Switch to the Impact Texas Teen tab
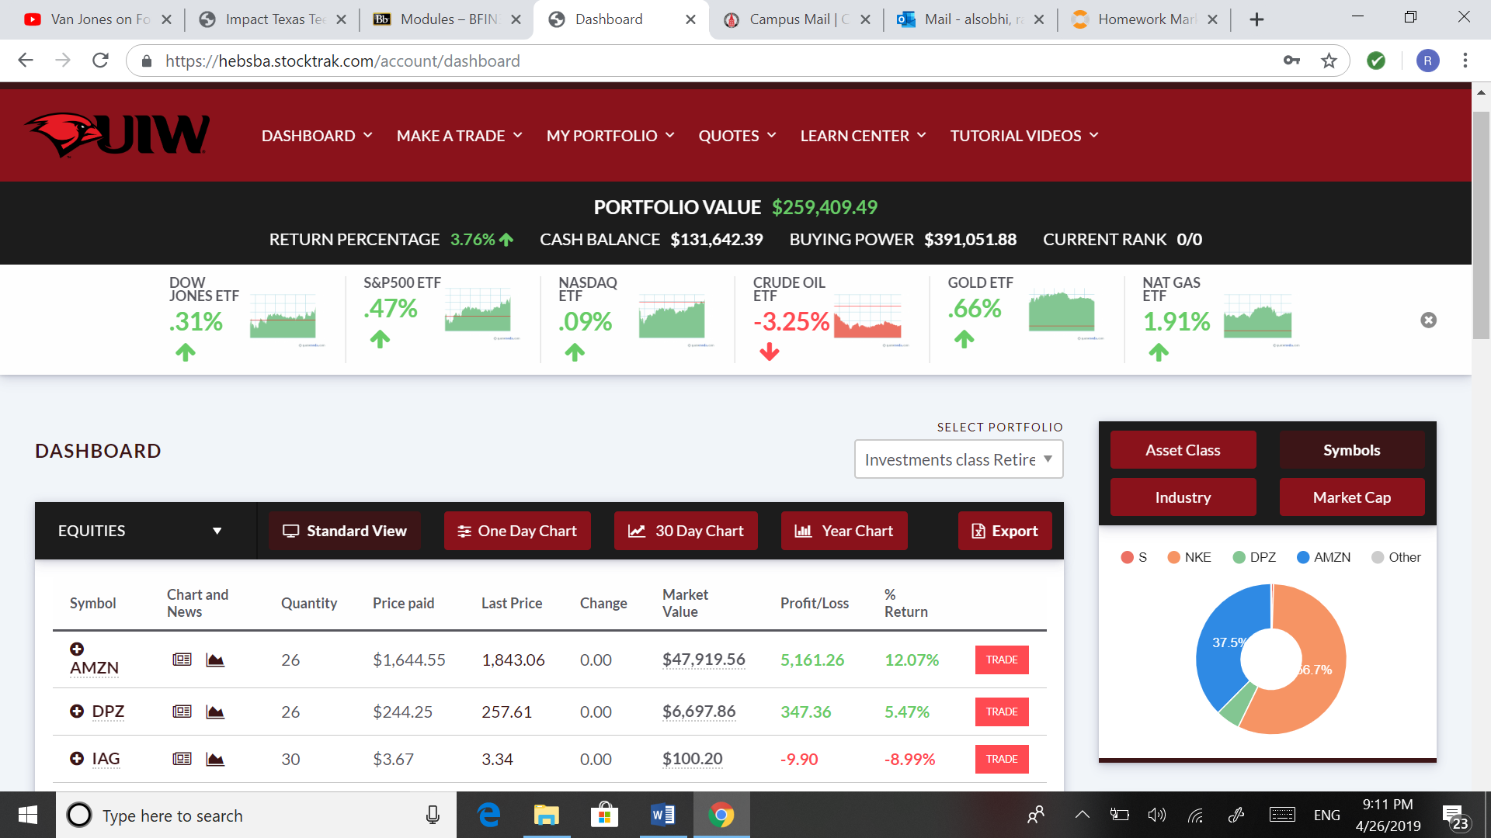This screenshot has height=838, width=1491. [x=272, y=19]
